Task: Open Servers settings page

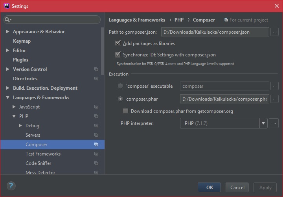Action: pos(33,135)
